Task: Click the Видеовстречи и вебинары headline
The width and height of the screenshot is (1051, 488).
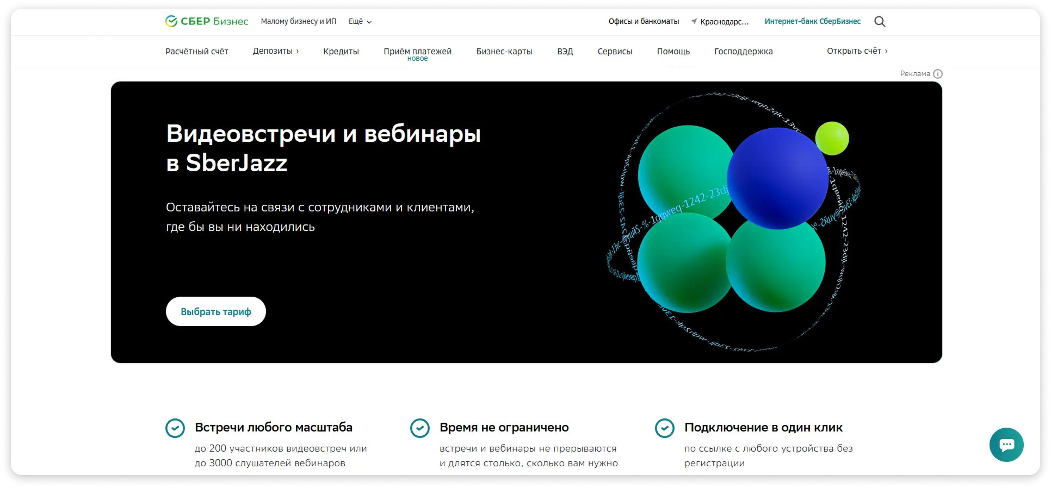Action: [324, 148]
